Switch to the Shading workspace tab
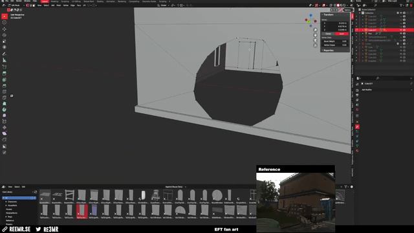This screenshot has width=414, height=233. click(100, 1)
